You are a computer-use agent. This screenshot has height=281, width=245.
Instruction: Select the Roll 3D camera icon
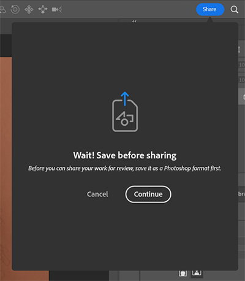15,9
